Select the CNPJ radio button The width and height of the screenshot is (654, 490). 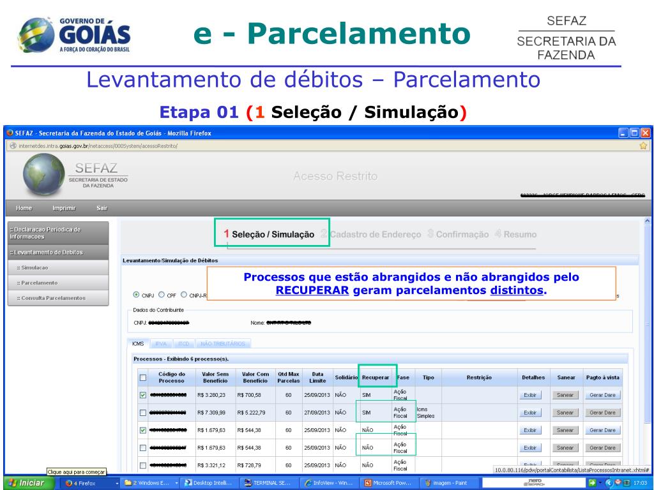click(x=136, y=295)
